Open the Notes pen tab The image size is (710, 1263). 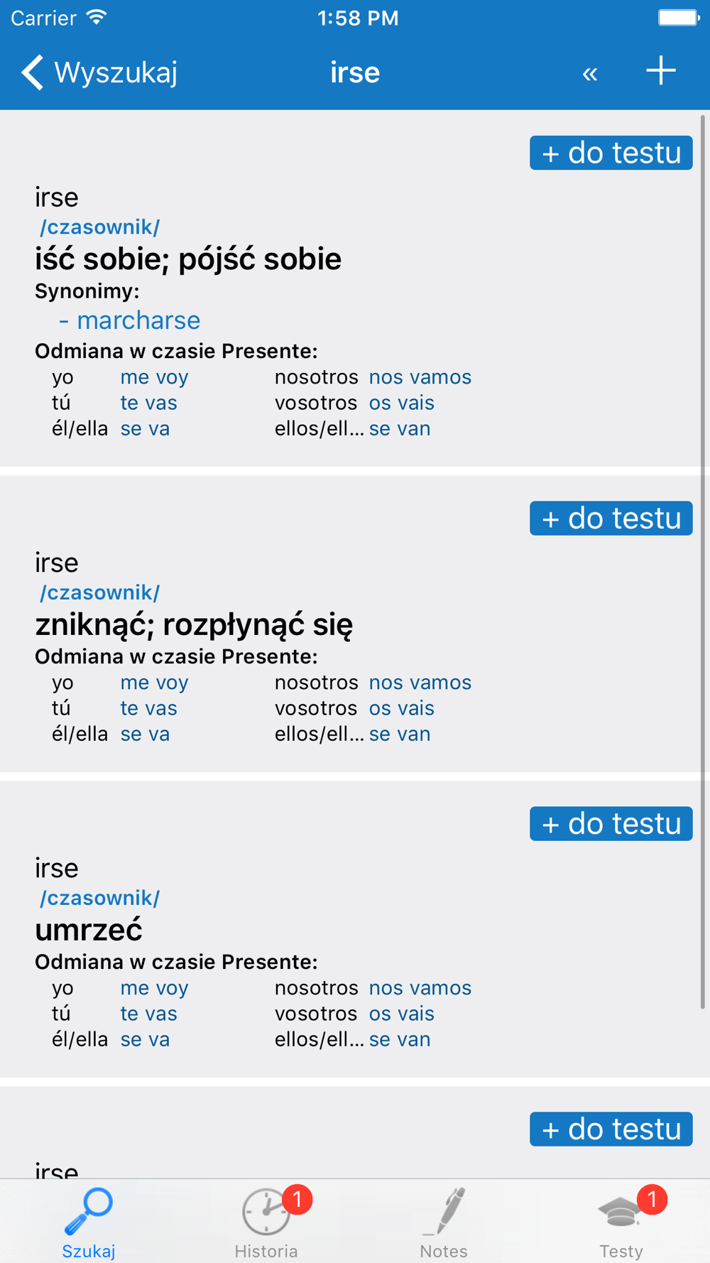(444, 1223)
